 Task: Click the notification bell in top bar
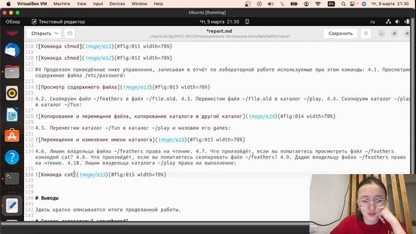coord(247,21)
